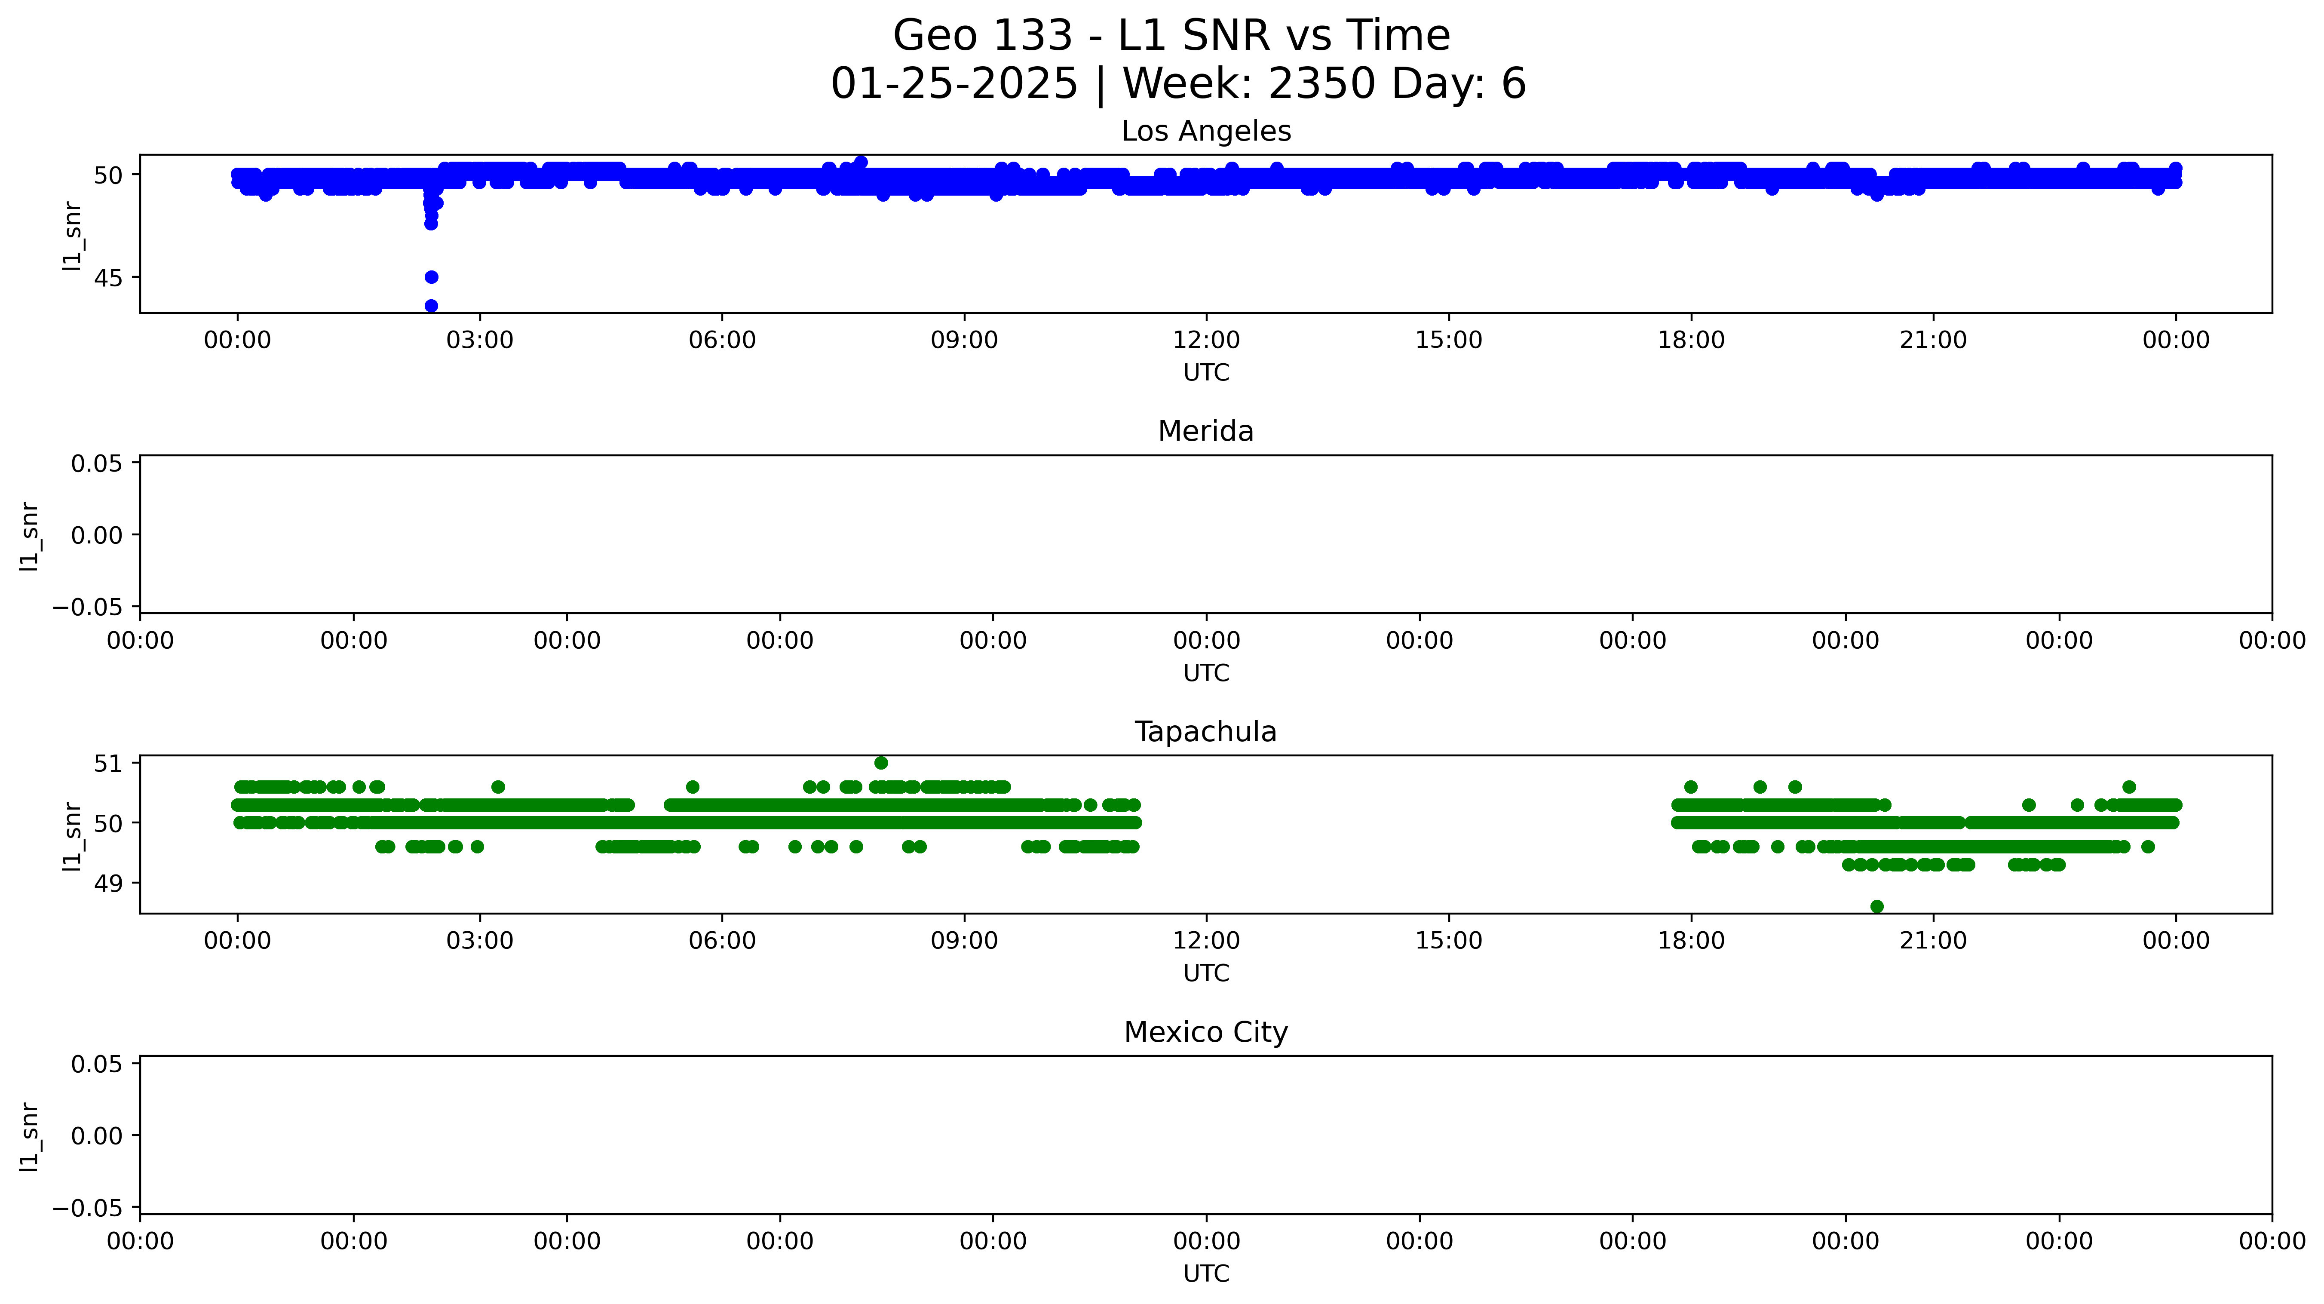
Task: Click the 15:00 tick label under Tapachula plot
Action: (1448, 941)
